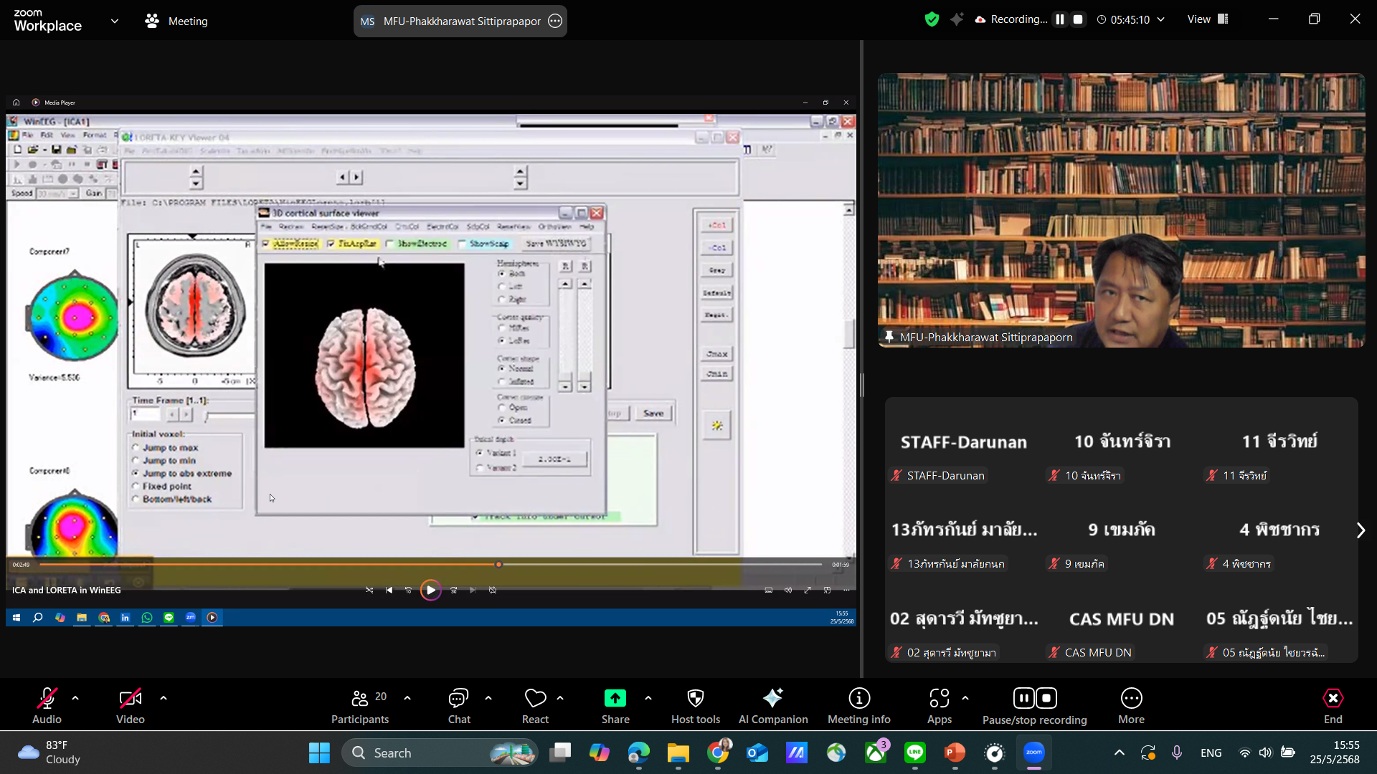Click End meeting button
This screenshot has width=1377, height=774.
coord(1333,698)
